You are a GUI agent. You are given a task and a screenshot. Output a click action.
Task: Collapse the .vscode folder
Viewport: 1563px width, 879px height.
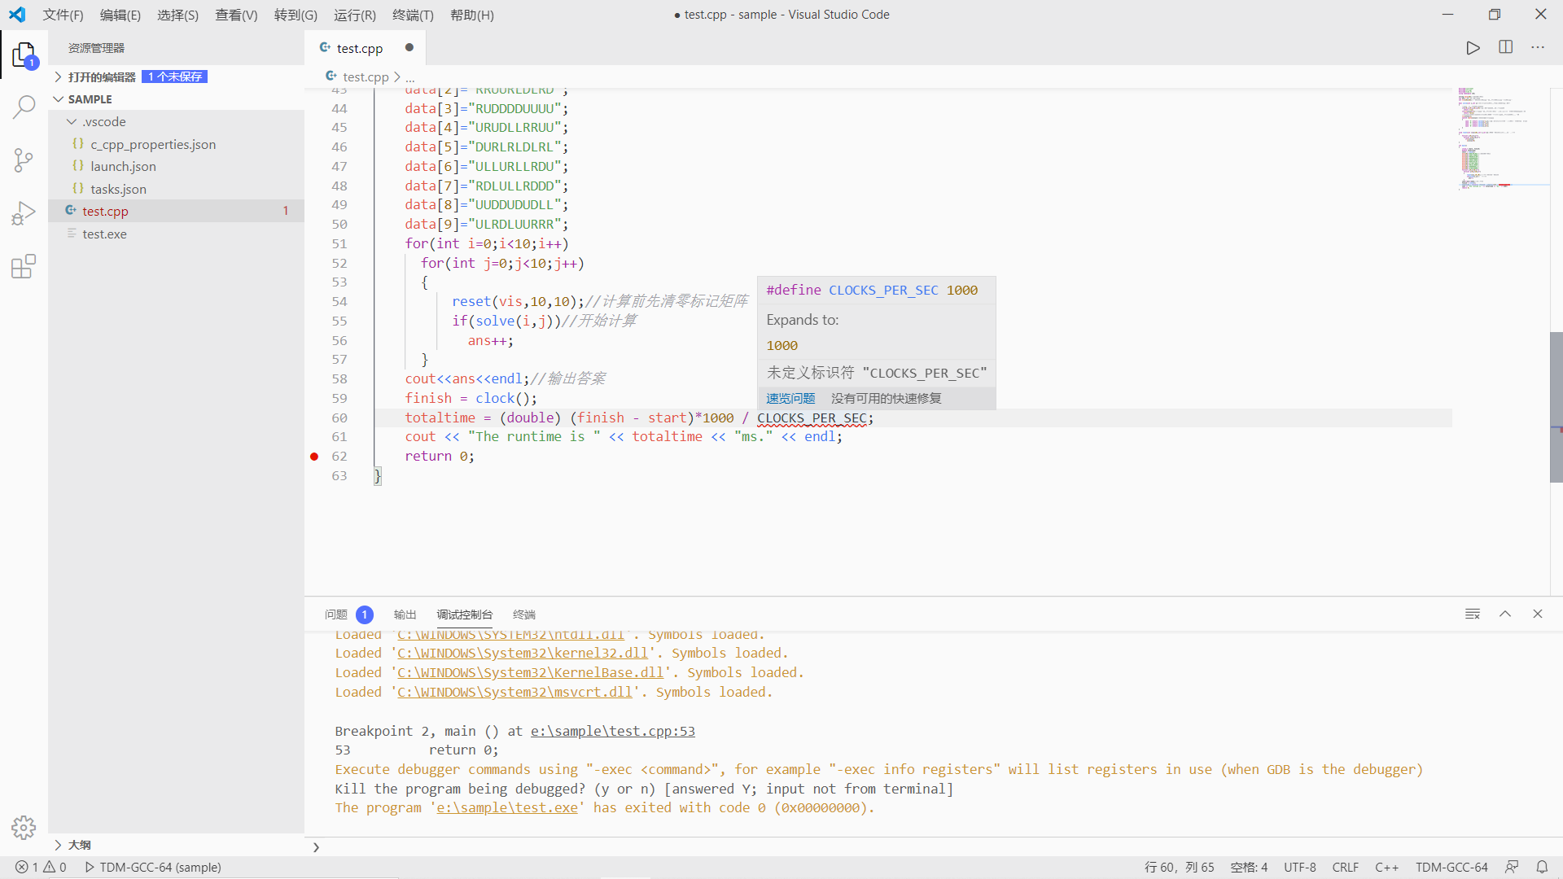(x=103, y=122)
